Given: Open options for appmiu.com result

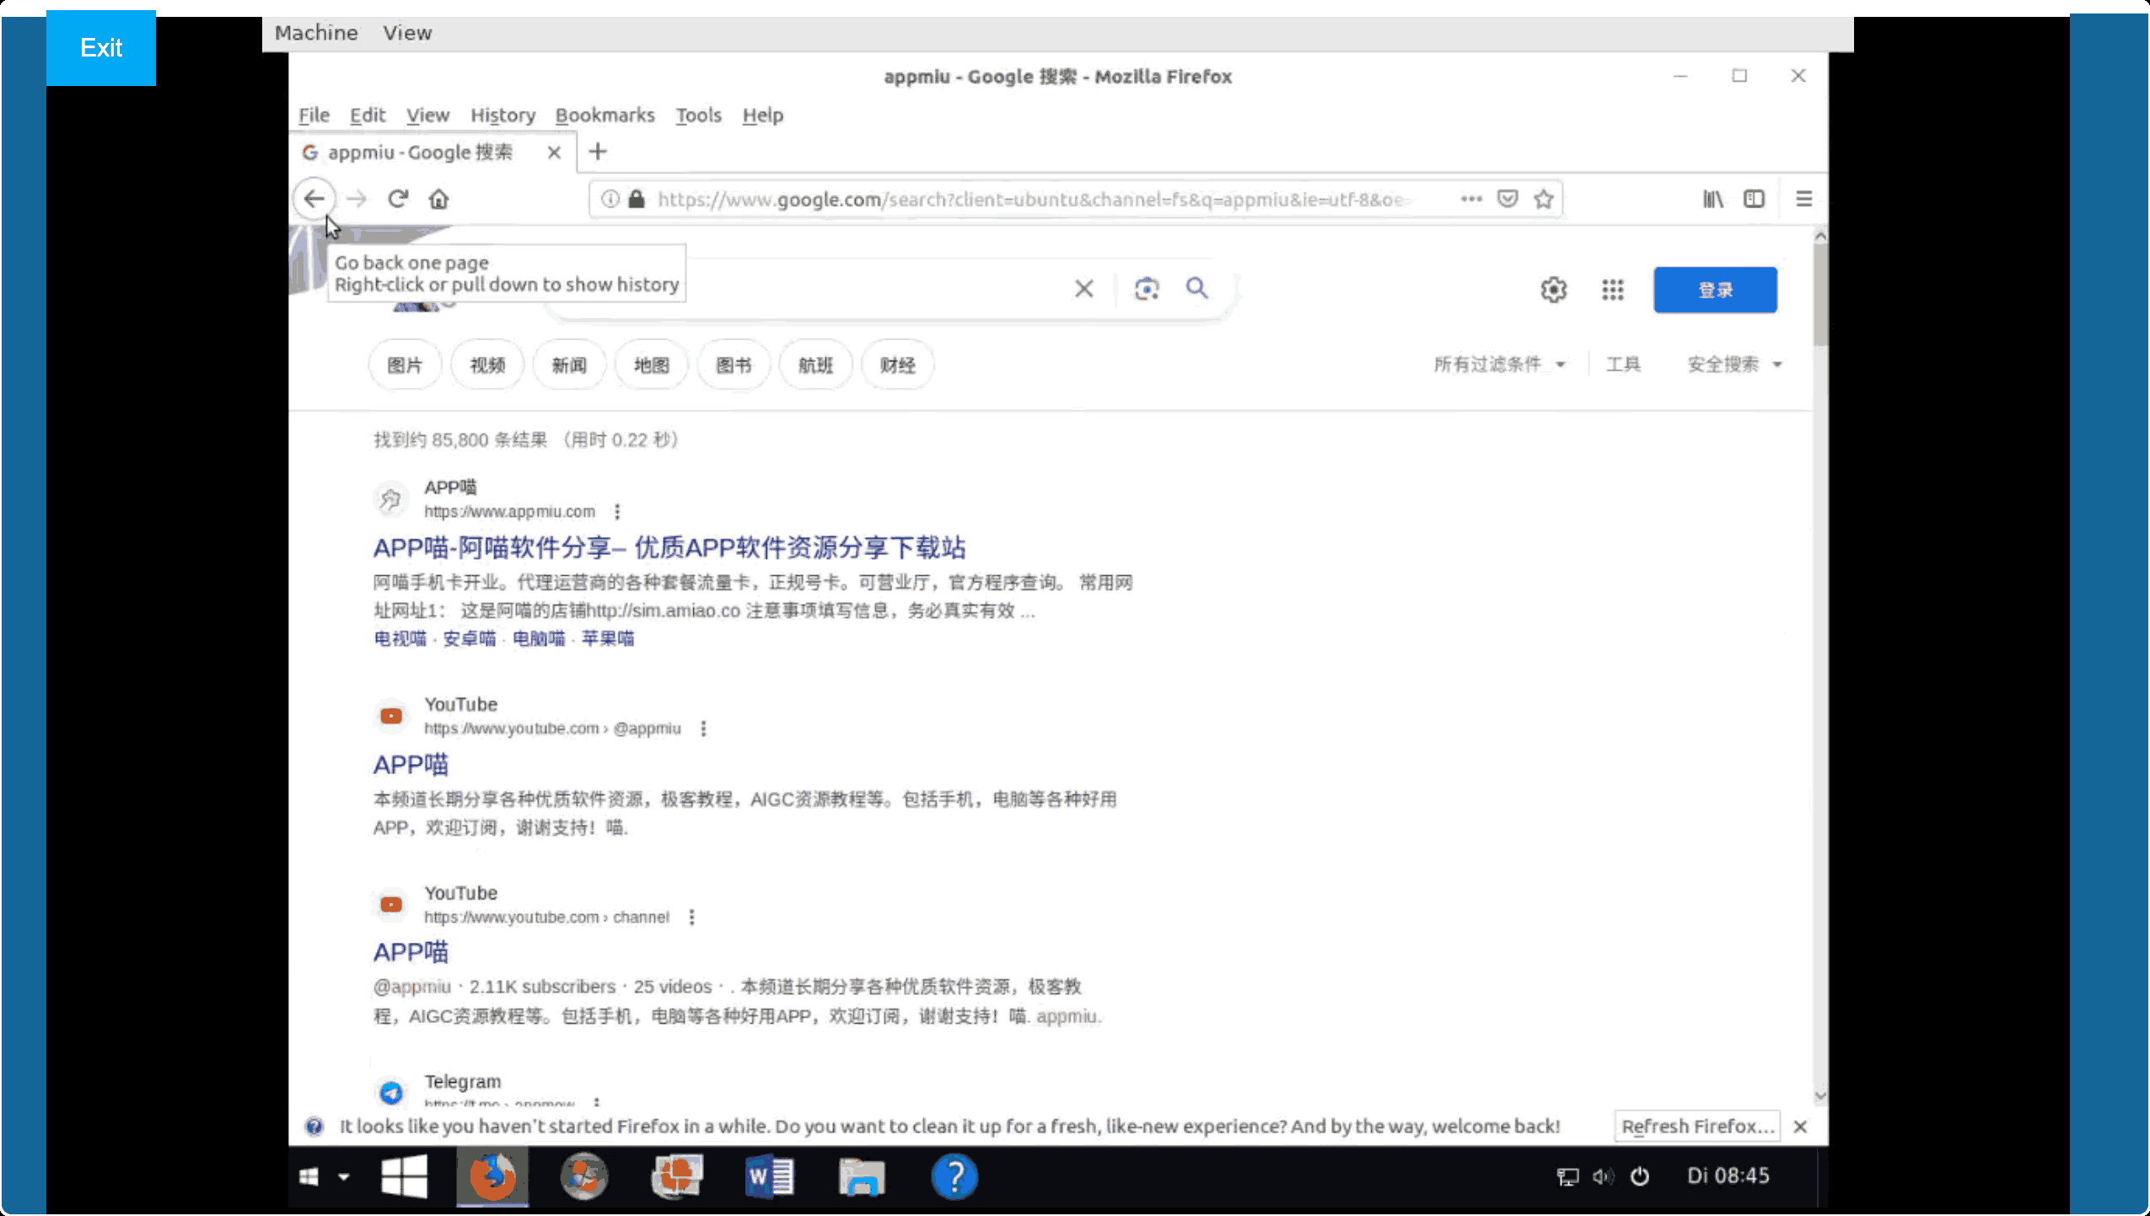Looking at the screenshot, I should tap(617, 512).
